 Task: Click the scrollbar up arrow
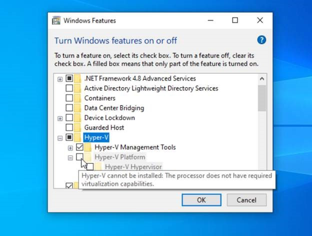pyautogui.click(x=262, y=79)
